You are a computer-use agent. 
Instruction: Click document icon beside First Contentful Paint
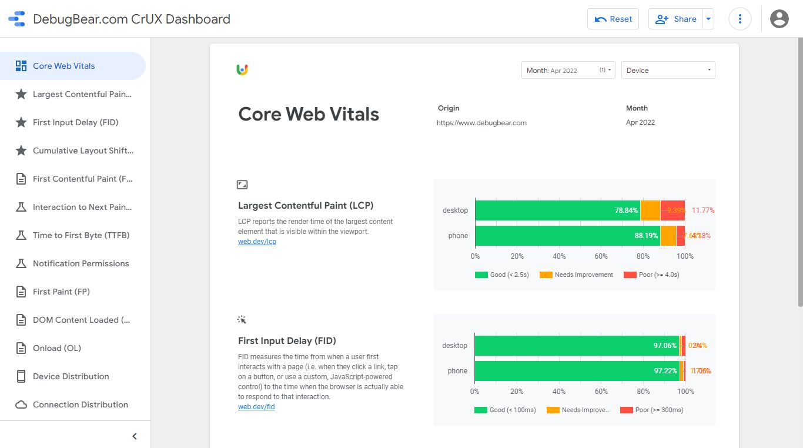tap(21, 179)
